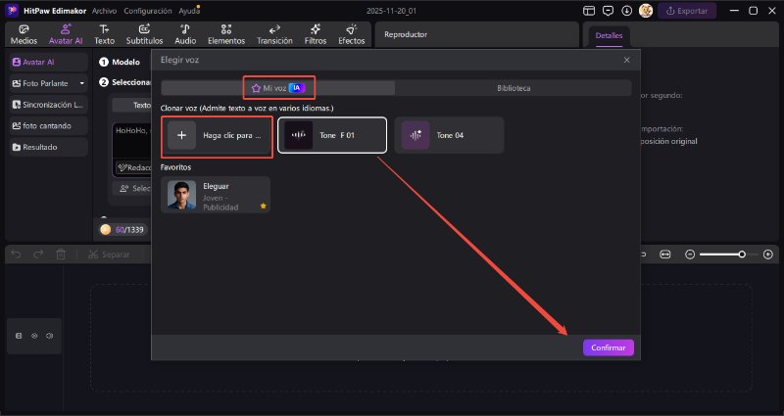Adjust the timeline zoom slider
Image resolution: width=784 pixels, height=416 pixels.
tap(742, 254)
